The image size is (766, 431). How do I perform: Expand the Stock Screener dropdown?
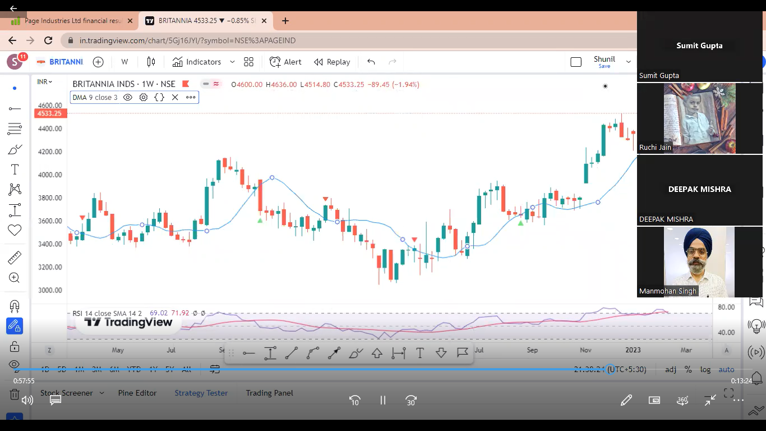(x=101, y=393)
